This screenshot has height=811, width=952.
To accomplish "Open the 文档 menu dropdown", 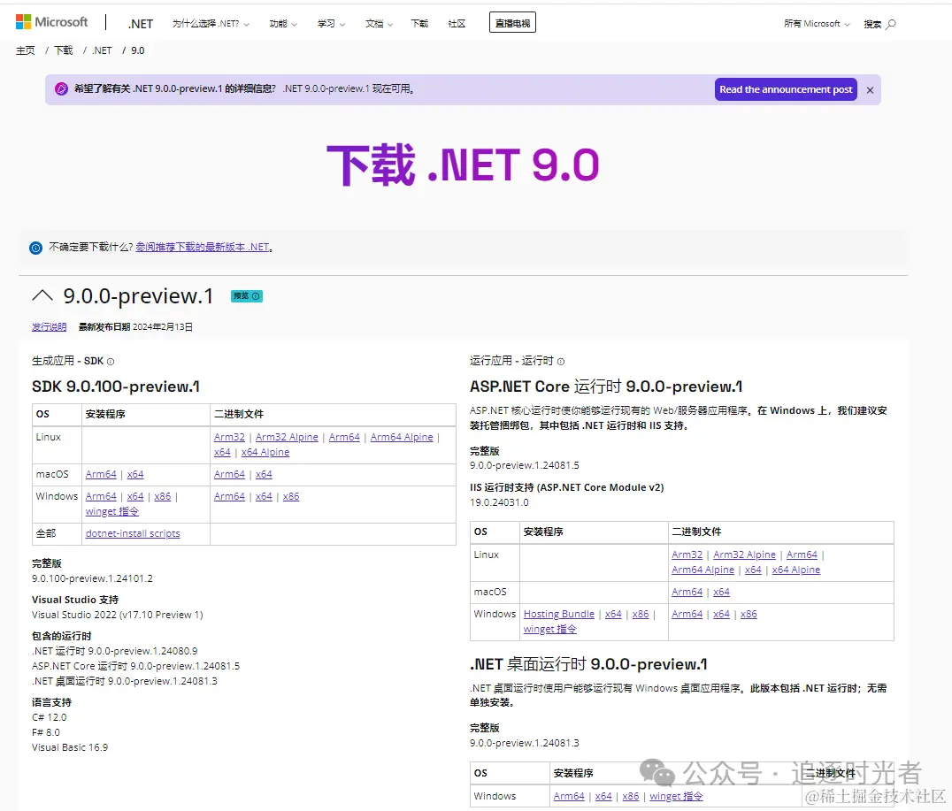I will (x=379, y=24).
